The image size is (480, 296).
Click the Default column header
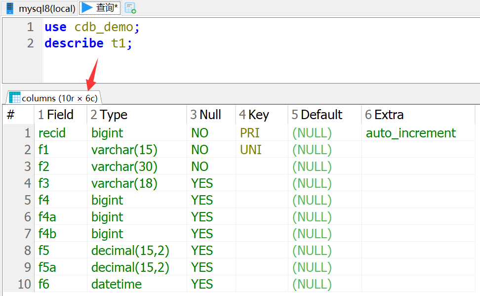coord(321,115)
